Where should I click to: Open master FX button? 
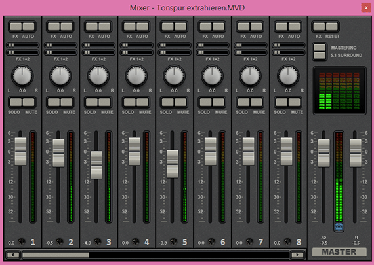pyautogui.click(x=319, y=27)
